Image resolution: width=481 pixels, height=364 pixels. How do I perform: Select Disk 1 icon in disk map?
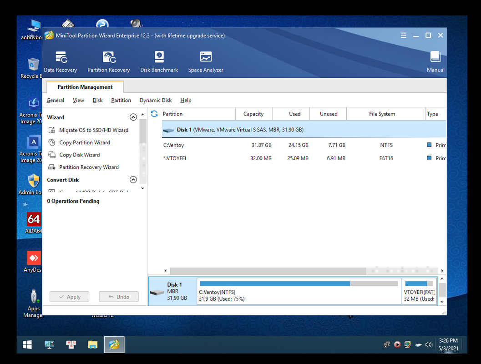tap(157, 292)
